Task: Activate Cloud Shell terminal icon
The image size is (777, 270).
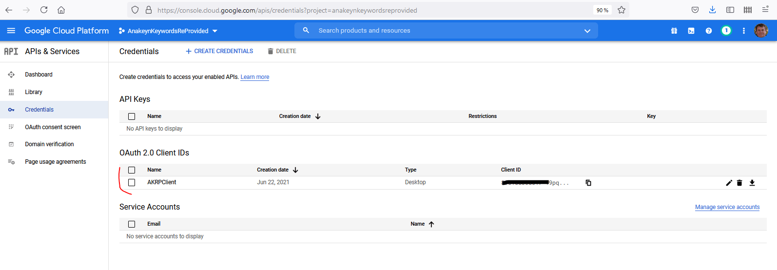Action: point(691,31)
